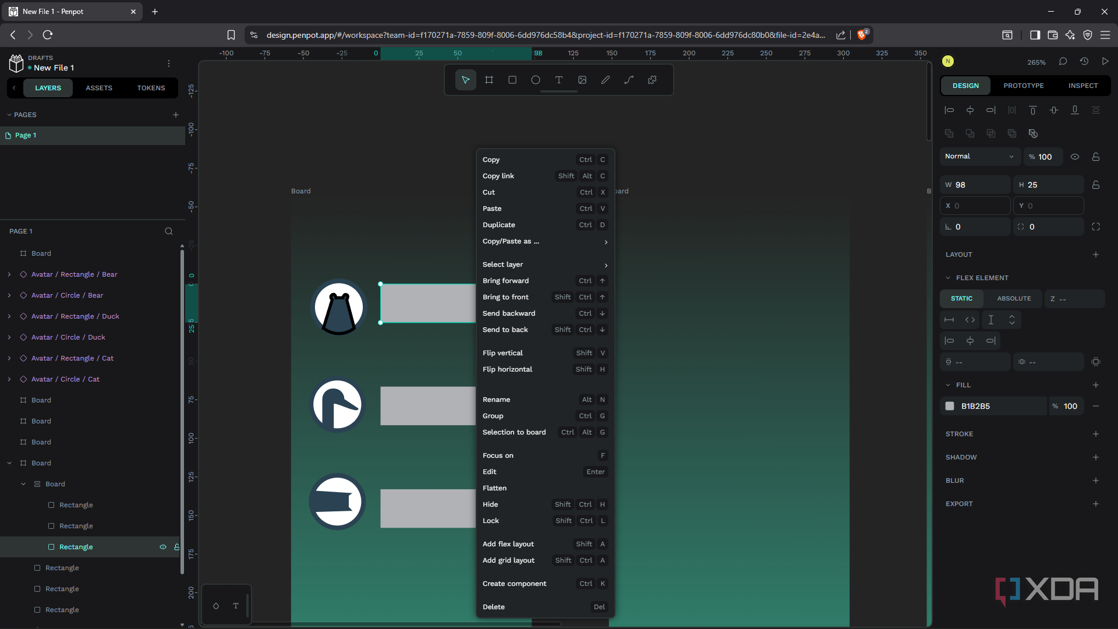
Task: Click the B1B2B5 fill color swatch
Action: pos(950,406)
